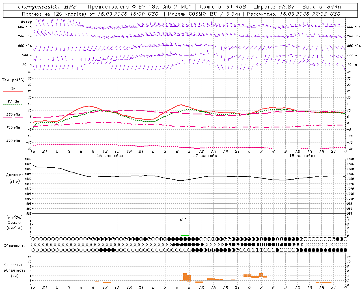Click the 0.1 precipitation amount value

point(183,219)
